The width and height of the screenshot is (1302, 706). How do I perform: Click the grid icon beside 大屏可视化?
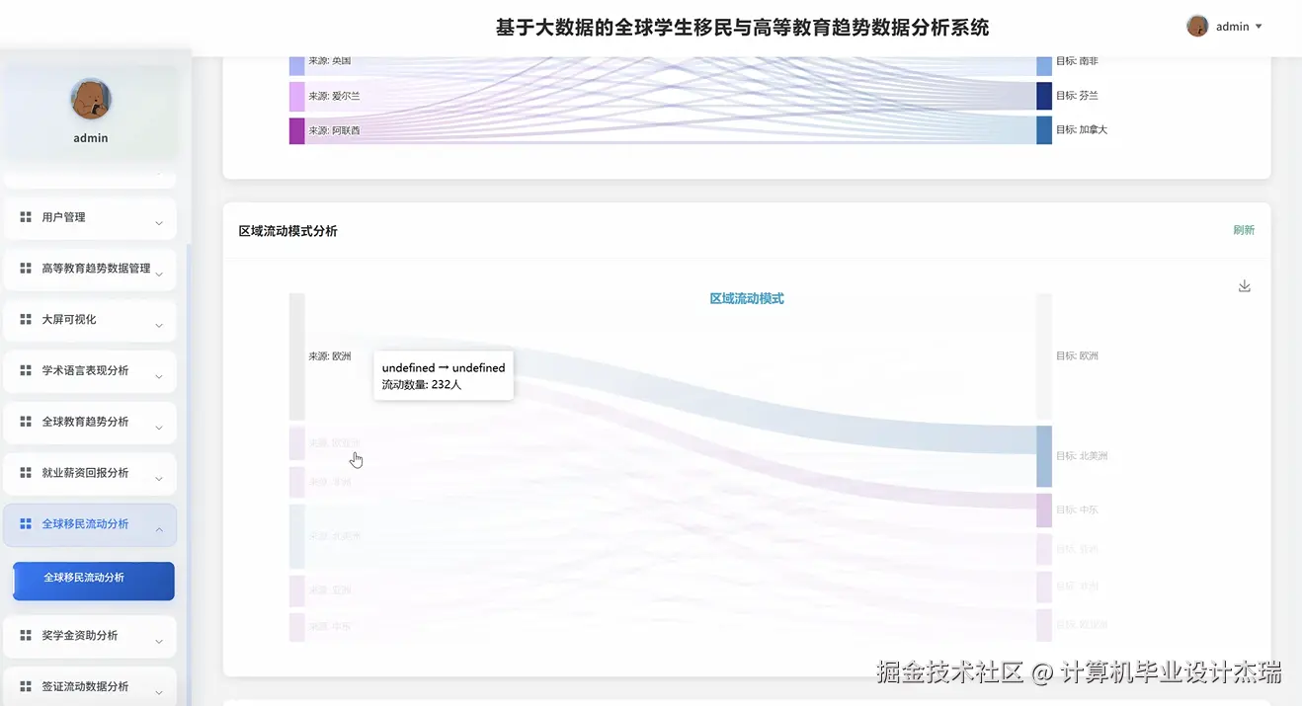click(x=26, y=320)
